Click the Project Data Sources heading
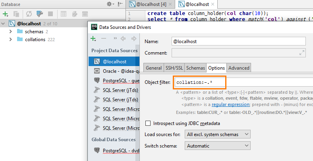This screenshot has height=161, width=313. (114, 51)
